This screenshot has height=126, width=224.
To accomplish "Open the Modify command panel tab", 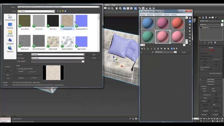I will point(203,18).
